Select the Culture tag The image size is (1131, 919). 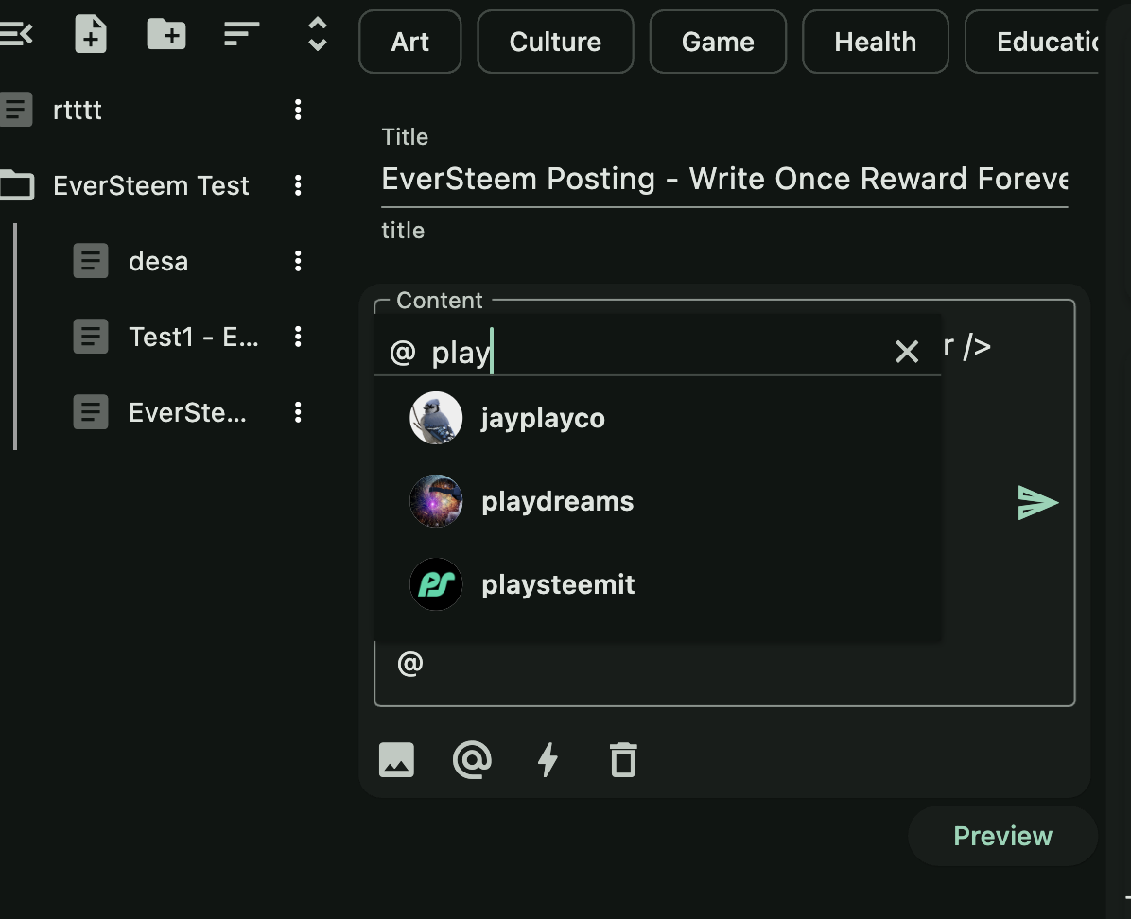(x=555, y=42)
